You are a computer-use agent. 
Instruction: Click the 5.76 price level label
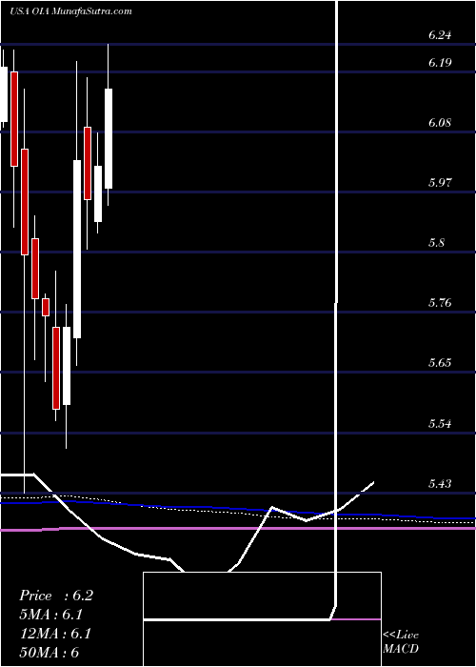pos(440,303)
